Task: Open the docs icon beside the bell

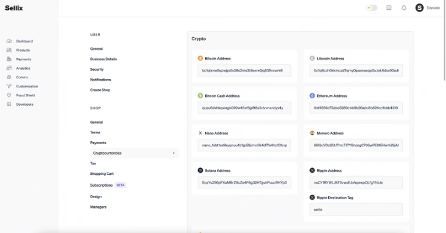Action: (389, 8)
